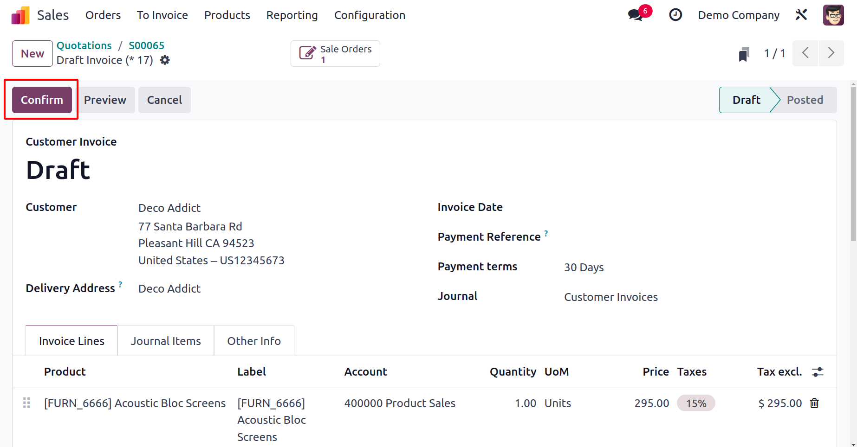Screen dimensions: 857x447
Task: Open the Sale Orders smart button
Action: click(x=335, y=54)
